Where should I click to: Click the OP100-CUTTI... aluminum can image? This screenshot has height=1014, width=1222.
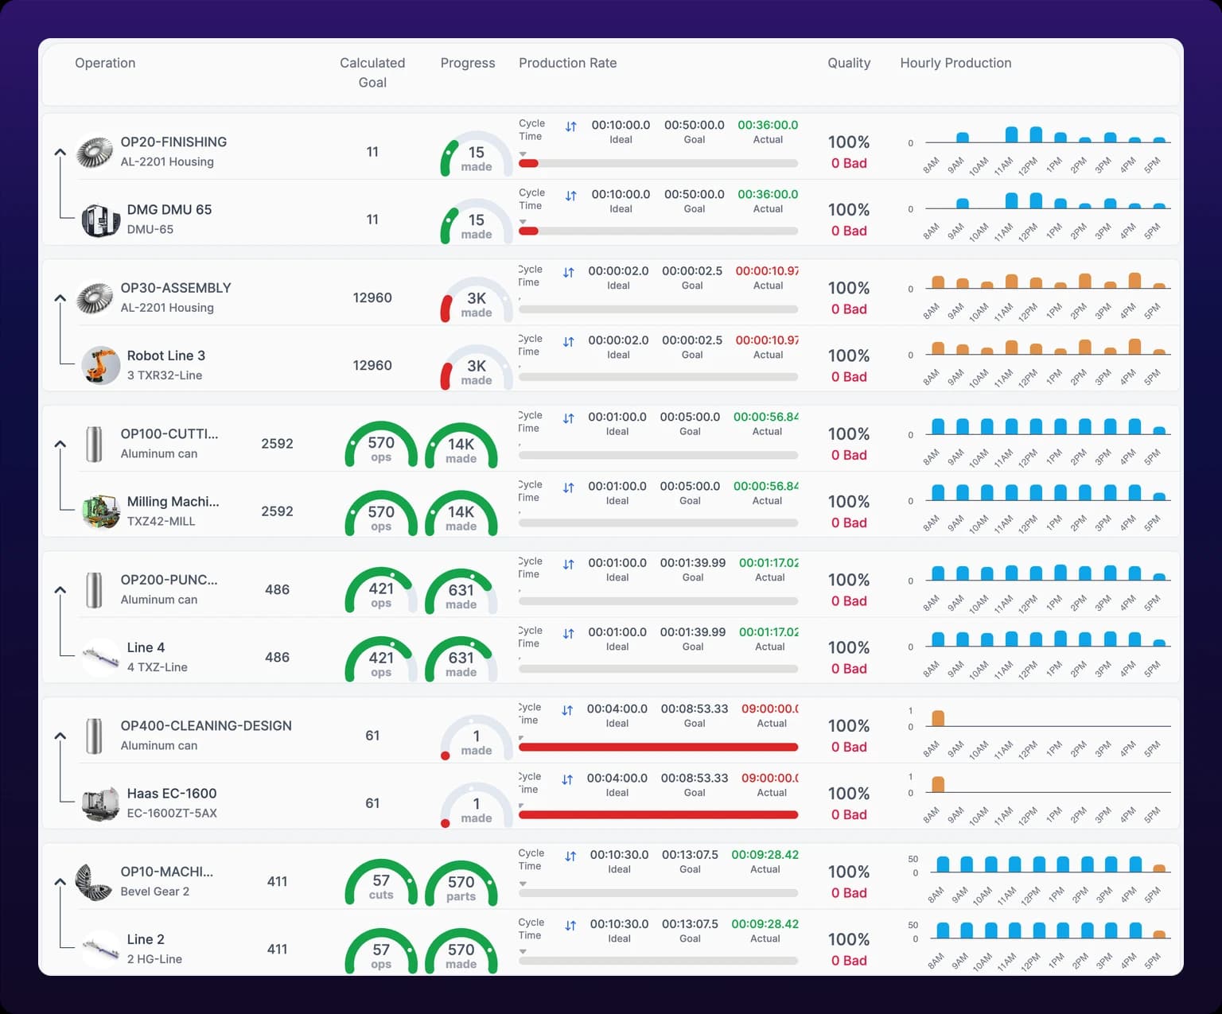click(94, 444)
